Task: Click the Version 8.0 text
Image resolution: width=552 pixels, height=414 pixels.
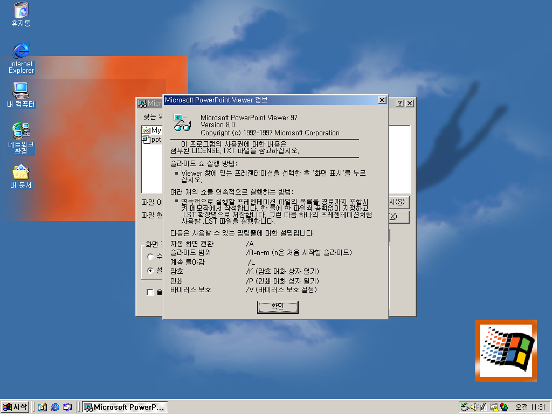Action: tap(218, 125)
